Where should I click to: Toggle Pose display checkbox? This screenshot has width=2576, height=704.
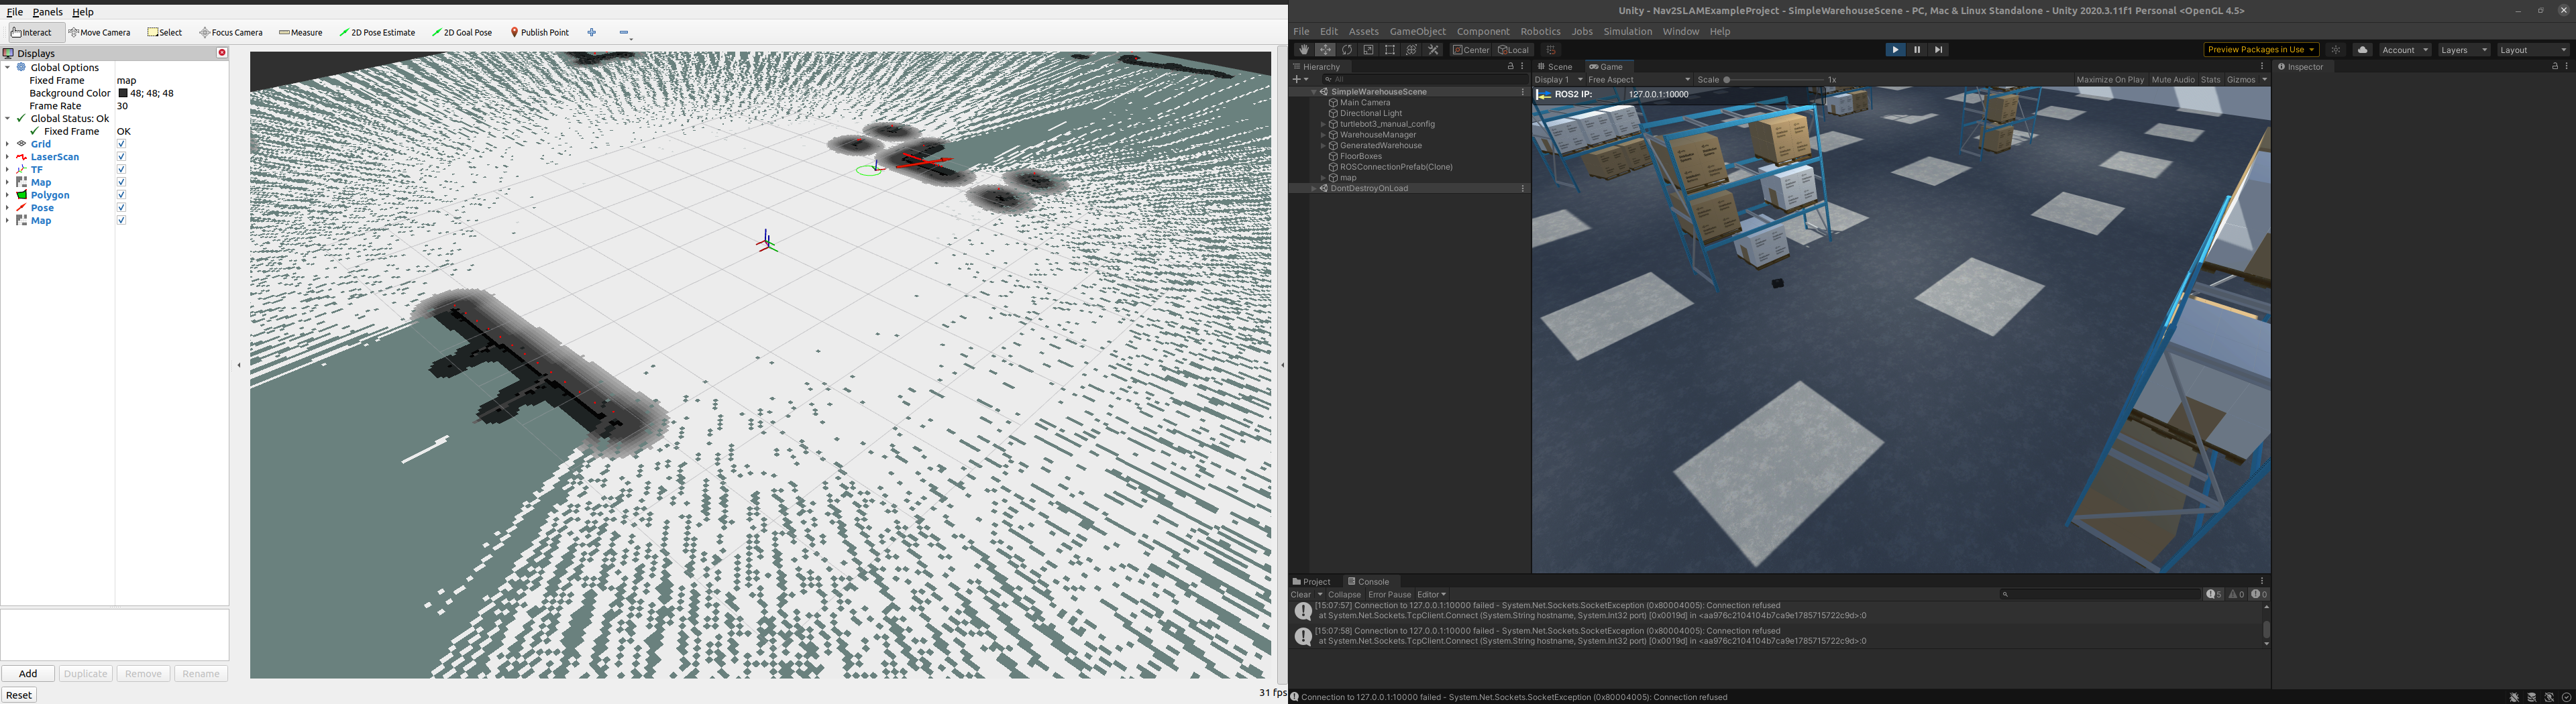[x=121, y=208]
